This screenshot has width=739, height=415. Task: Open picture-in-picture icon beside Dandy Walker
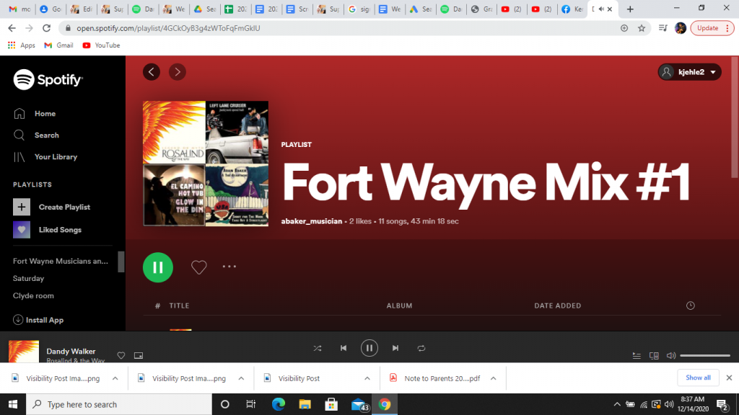pos(139,356)
